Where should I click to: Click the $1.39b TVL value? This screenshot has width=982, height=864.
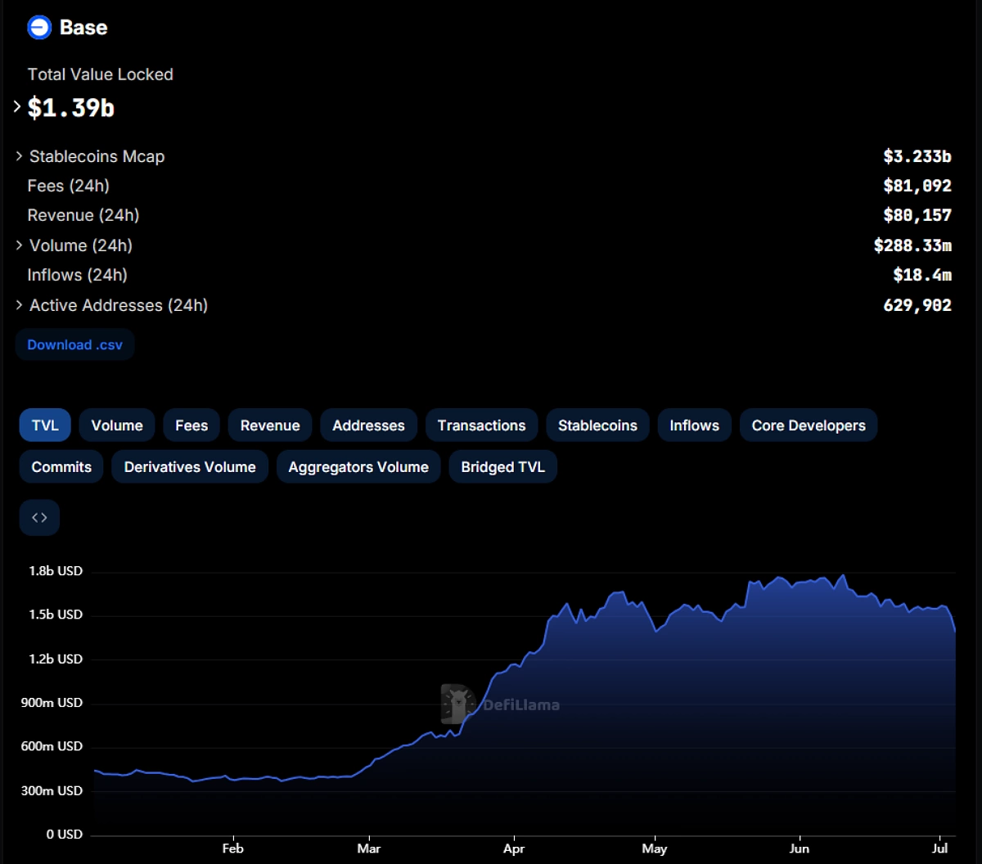71,107
